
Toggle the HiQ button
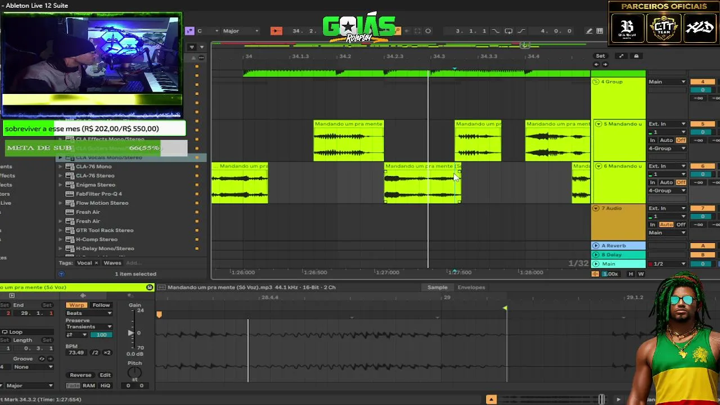[x=105, y=386]
